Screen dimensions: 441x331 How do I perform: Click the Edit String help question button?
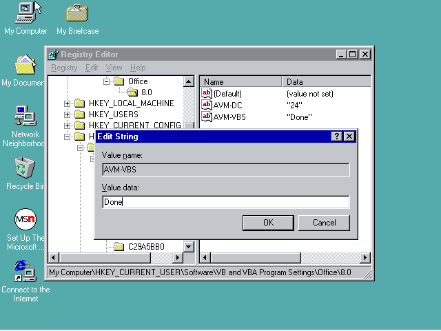click(x=337, y=137)
